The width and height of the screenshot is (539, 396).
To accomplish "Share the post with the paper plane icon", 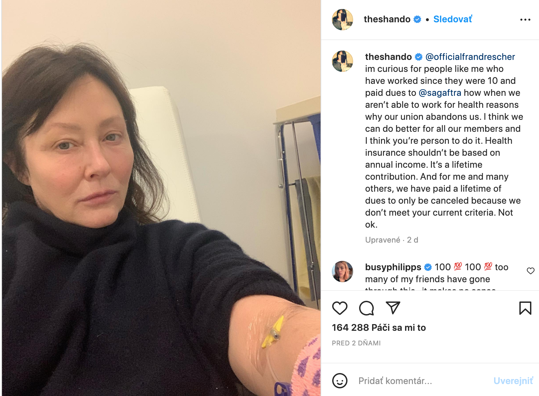I will pyautogui.click(x=393, y=308).
